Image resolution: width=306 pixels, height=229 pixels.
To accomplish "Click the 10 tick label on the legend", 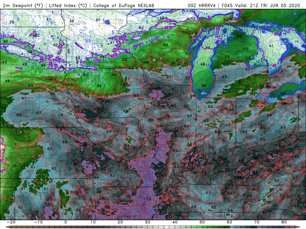I will pos(93,222).
